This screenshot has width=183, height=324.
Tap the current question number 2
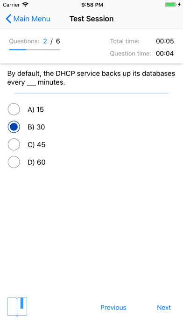[45, 41]
